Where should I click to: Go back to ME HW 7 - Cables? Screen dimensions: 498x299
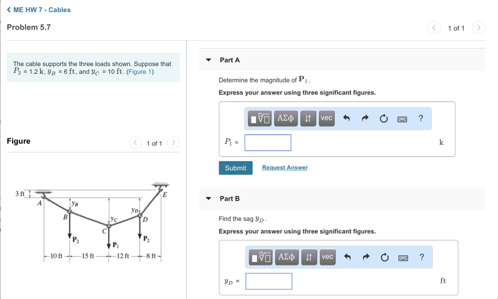[39, 10]
